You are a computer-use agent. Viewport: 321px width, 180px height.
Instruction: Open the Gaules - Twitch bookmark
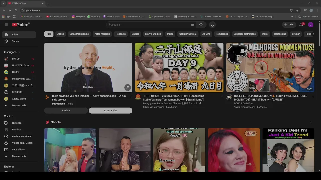click(x=112, y=17)
